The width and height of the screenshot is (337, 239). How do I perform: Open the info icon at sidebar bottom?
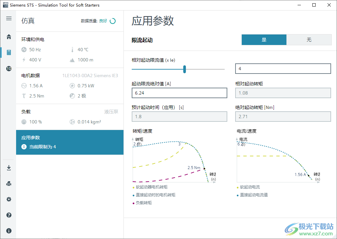click(9, 231)
